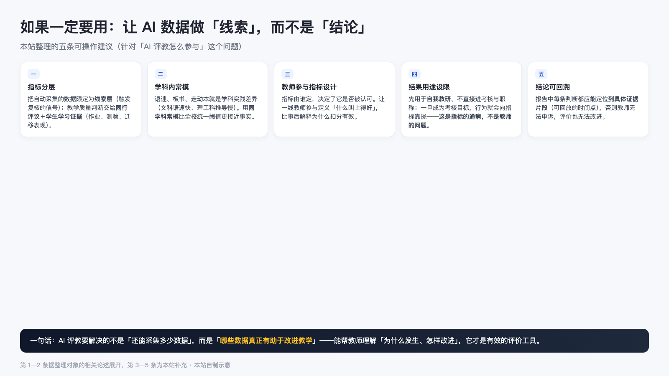
Task: Click the body text starting 指标由谁定
Action: [333, 108]
